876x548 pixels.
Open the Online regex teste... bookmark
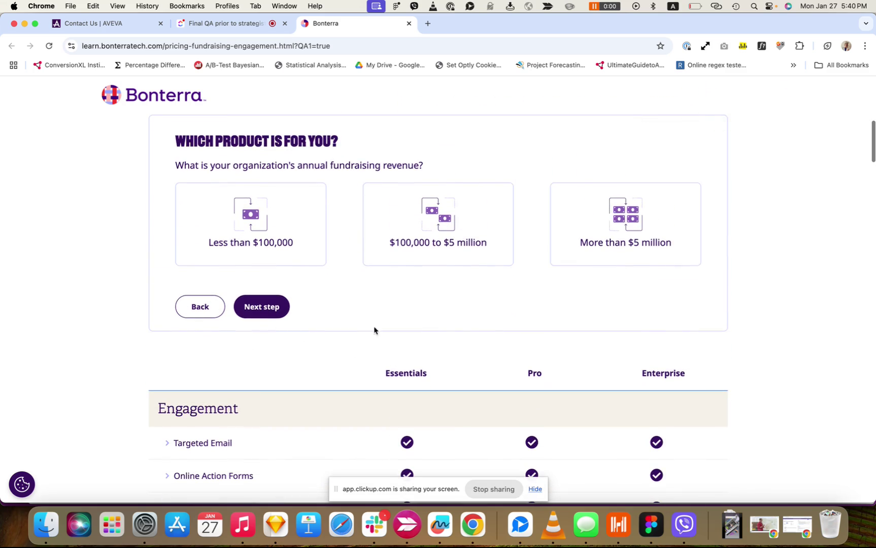point(711,65)
